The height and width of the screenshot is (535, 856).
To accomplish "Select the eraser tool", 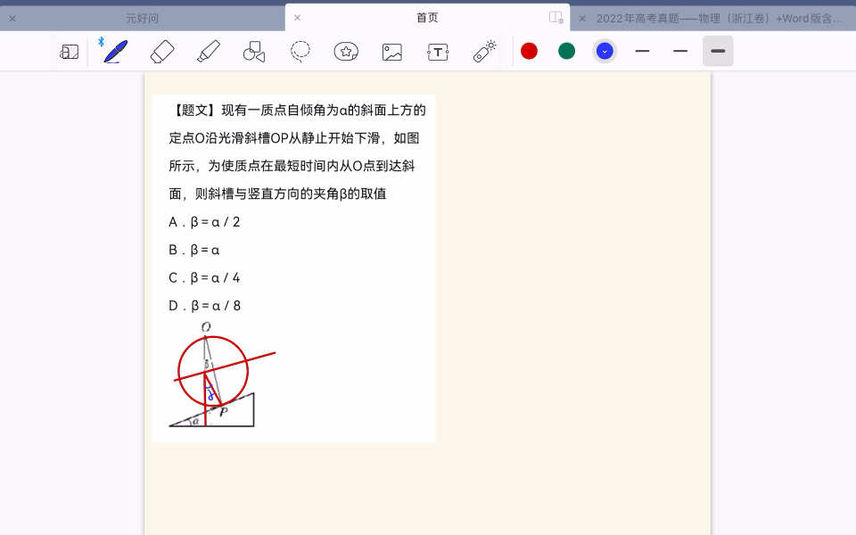I will [x=162, y=52].
